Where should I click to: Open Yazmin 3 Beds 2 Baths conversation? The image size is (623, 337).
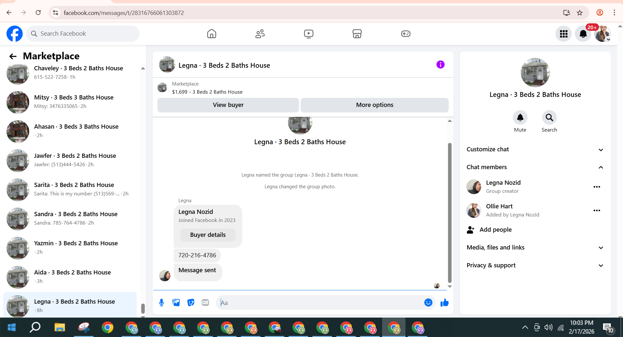point(70,248)
